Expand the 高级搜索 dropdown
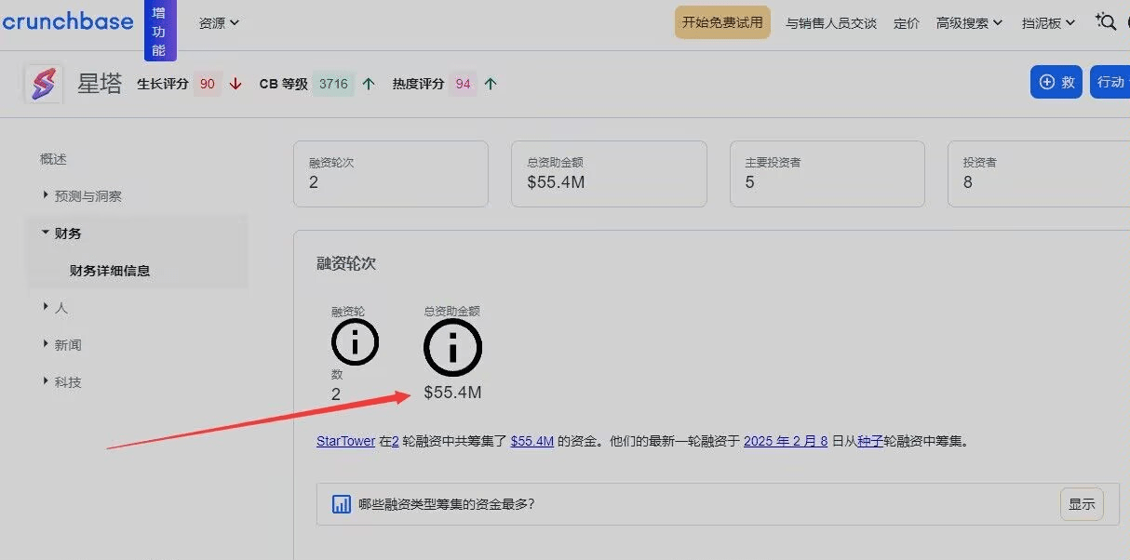 pyautogui.click(x=970, y=23)
